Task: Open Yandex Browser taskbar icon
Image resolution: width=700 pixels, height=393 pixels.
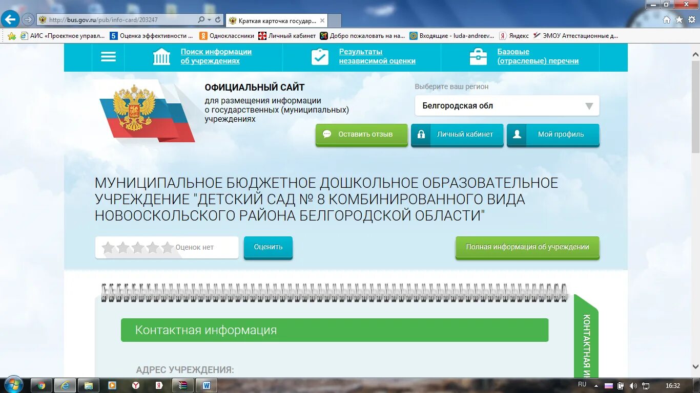Action: point(135,385)
